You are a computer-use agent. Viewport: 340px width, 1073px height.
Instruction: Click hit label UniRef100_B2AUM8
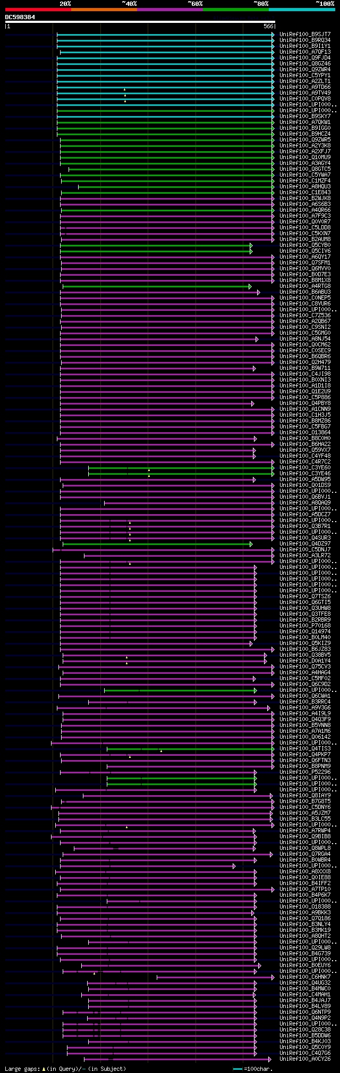pos(305,240)
